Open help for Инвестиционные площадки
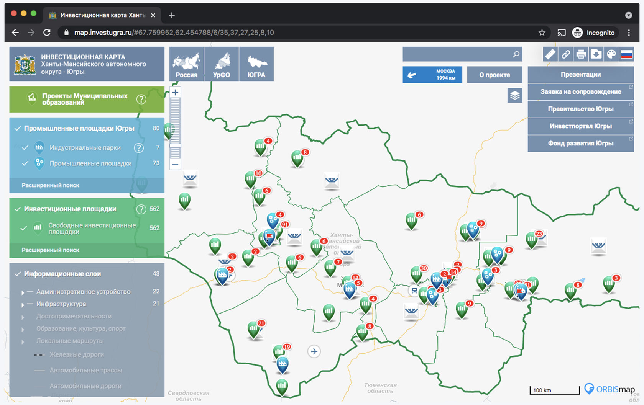 141,209
